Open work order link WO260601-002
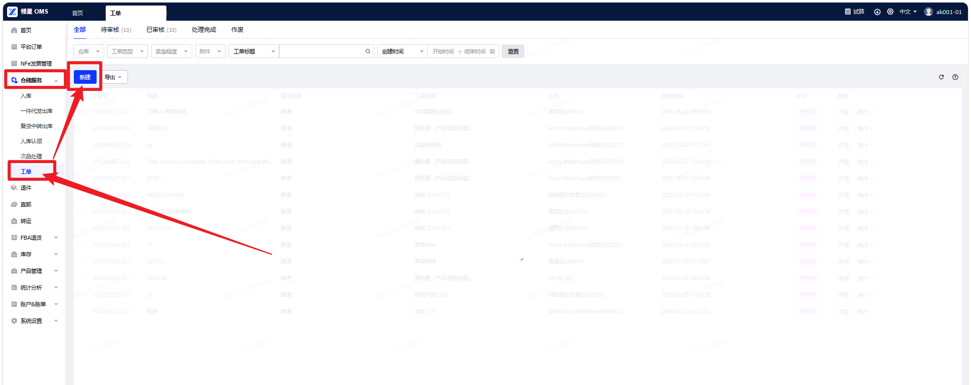This screenshot has width=971, height=385. point(112,128)
